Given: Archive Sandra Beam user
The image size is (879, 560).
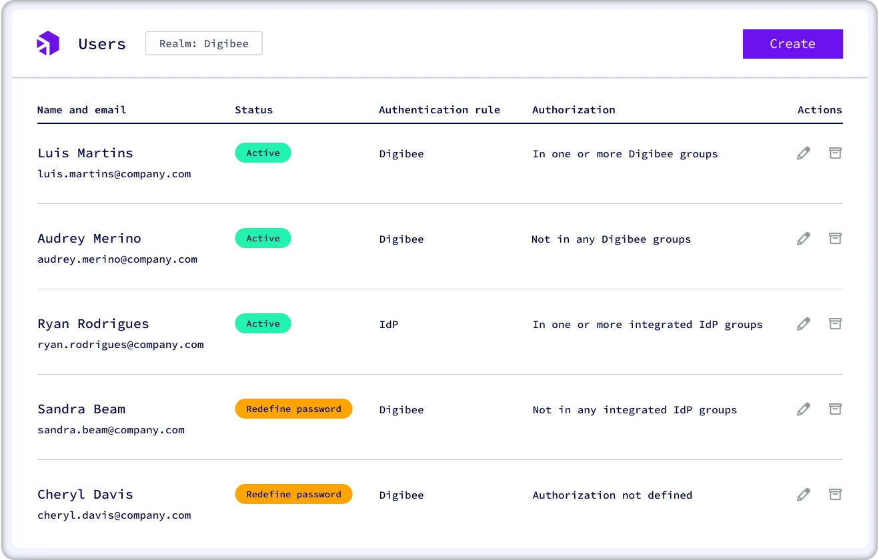Looking at the screenshot, I should 835,409.
